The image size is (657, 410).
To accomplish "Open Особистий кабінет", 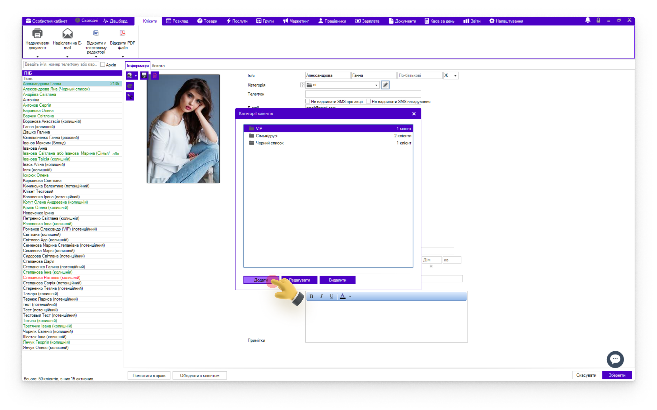I will [x=46, y=21].
